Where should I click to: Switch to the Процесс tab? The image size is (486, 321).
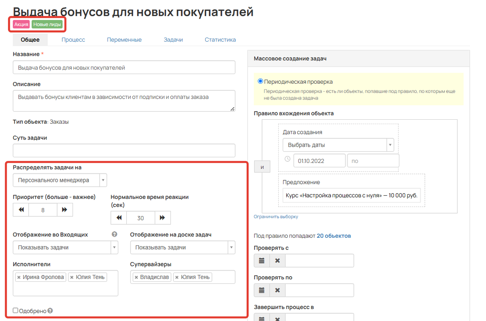coord(73,40)
